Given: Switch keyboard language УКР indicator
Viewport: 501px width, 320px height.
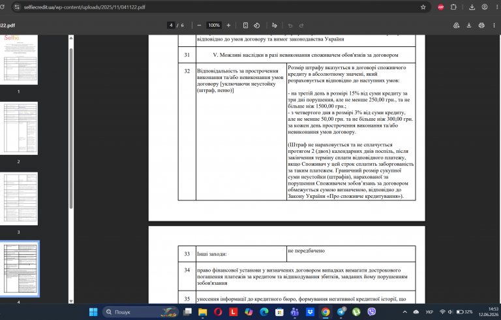Looking at the screenshot, I should (429, 312).
